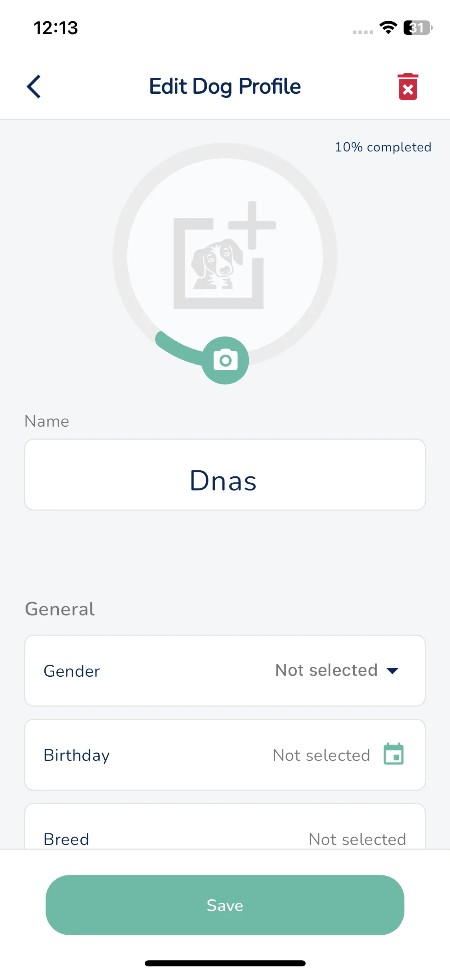Tap the add photo plus symbol
Screen dimensions: 450x976
pos(252,225)
